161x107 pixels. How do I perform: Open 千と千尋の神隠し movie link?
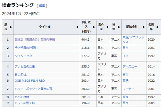(x=26, y=48)
